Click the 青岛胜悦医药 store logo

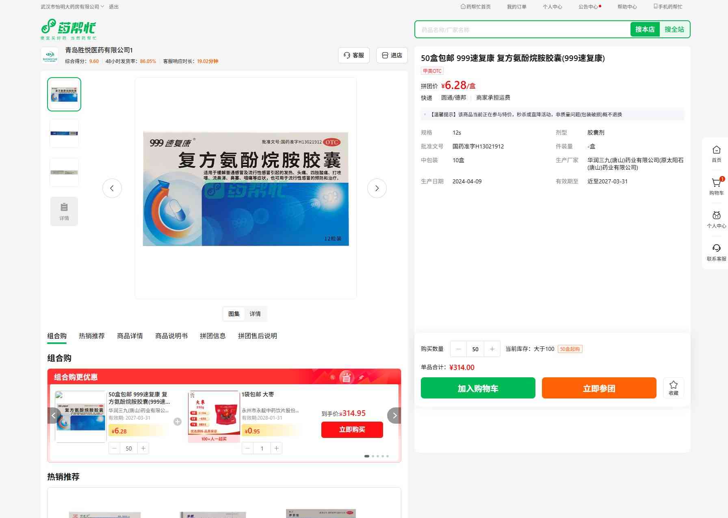[50, 56]
